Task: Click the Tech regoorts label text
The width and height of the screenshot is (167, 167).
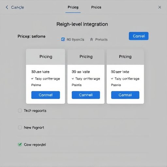Action: 35,111
